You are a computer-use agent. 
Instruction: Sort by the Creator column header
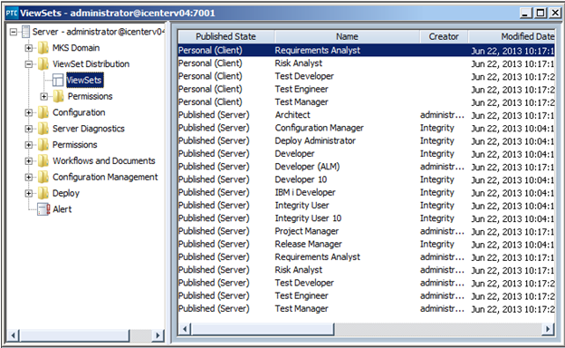coord(444,36)
